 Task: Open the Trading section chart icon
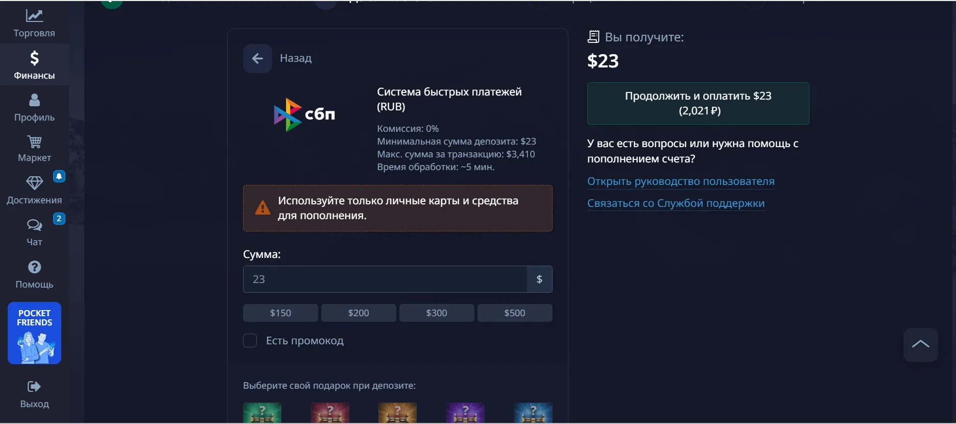click(34, 16)
